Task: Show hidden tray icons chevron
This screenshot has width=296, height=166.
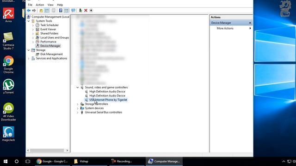Action: coord(284,161)
